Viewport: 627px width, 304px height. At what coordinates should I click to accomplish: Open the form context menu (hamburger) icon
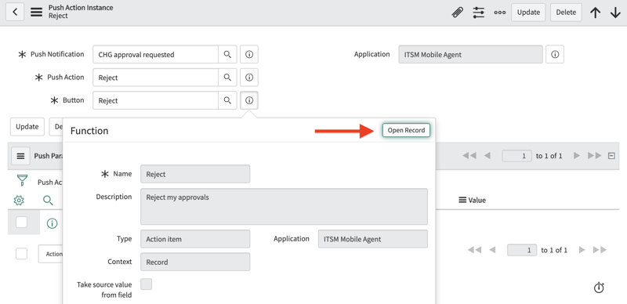click(36, 12)
